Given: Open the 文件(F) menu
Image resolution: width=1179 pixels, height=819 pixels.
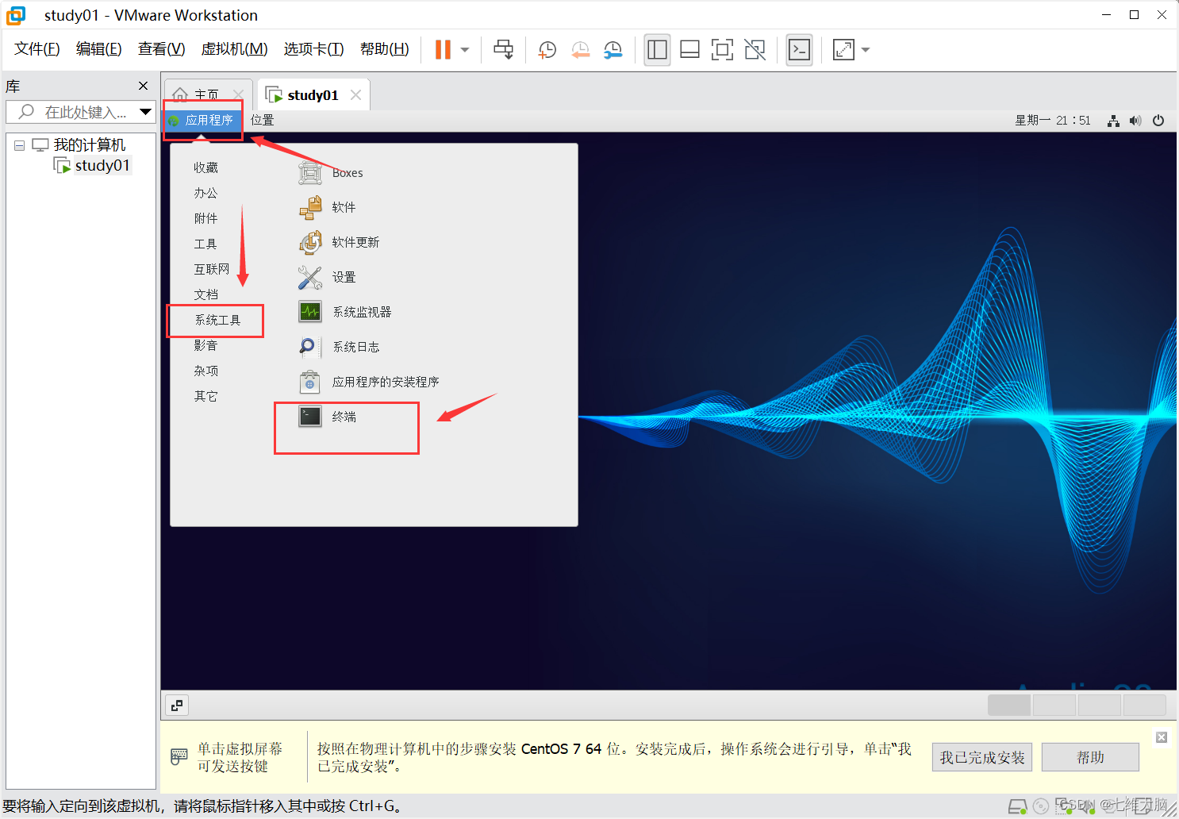Looking at the screenshot, I should [x=36, y=49].
